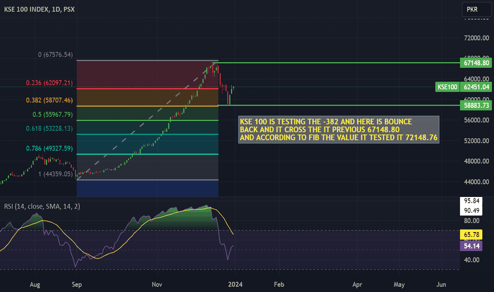
Task: Click the Fib 0 (67576.54) level label
Action: [56, 55]
